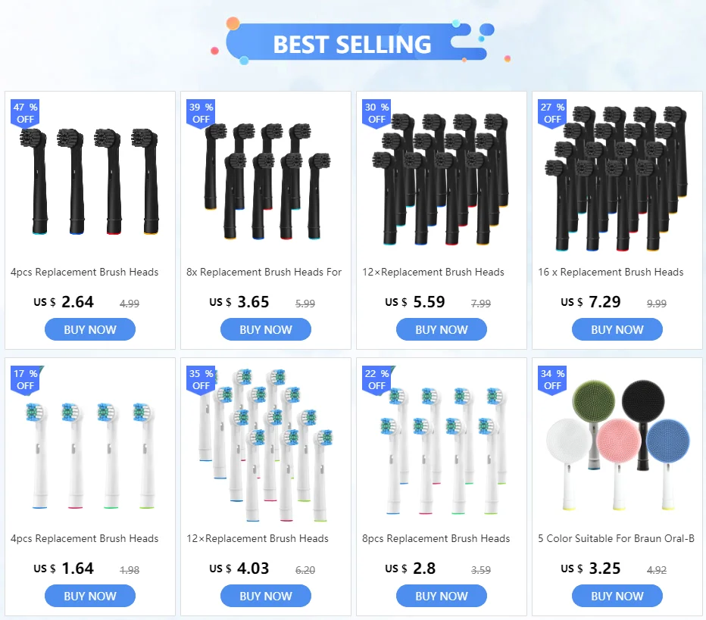706x620 pixels.
Task: Click the 35% OFF discount badge
Action: 201,380
